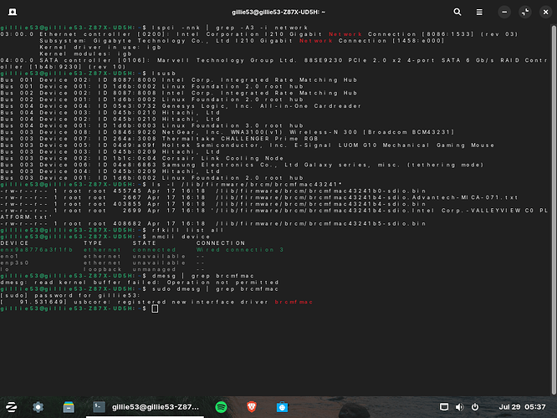Open the Zorin start menu
This screenshot has height=418, width=557.
pyautogui.click(x=12, y=407)
